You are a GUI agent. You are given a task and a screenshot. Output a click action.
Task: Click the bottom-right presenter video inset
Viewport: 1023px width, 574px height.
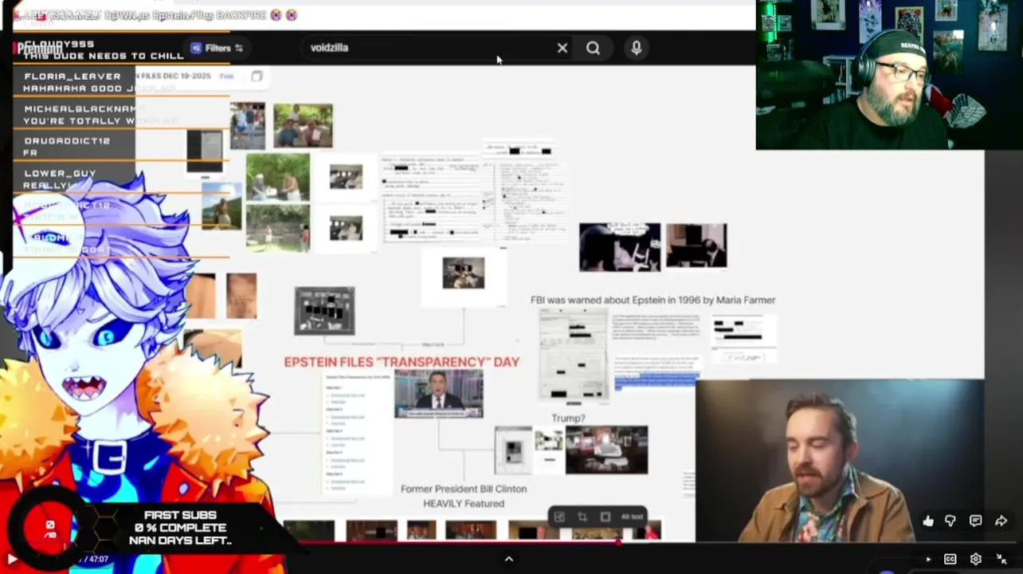[x=840, y=461]
